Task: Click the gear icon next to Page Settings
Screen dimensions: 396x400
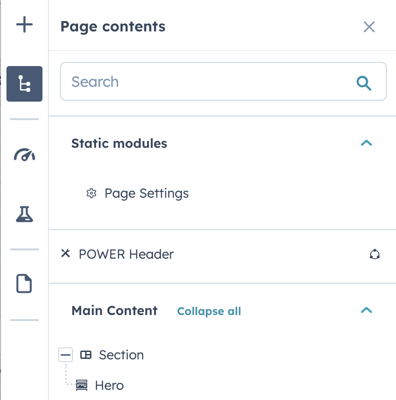Action: tap(92, 194)
